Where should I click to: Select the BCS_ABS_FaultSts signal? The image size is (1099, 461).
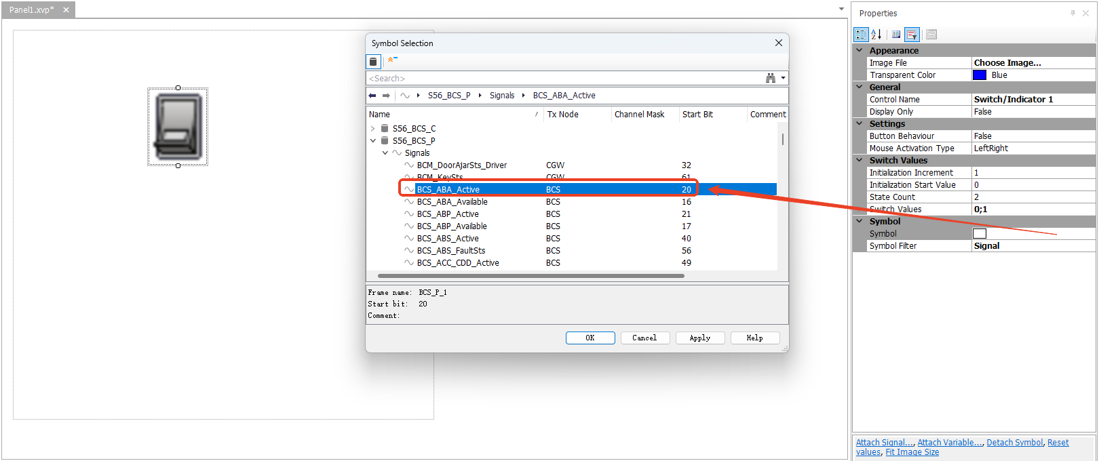coord(451,250)
